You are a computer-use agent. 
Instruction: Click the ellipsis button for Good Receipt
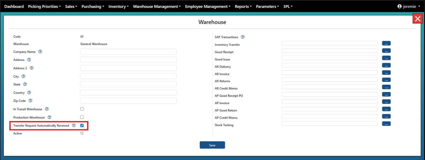[x=386, y=51]
